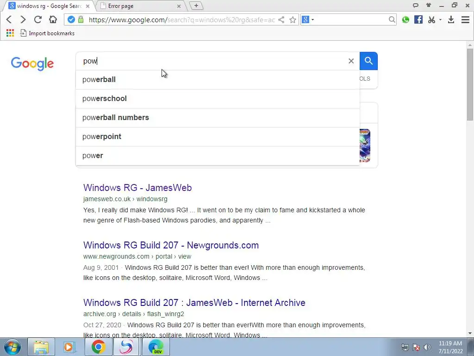Click the scrollbar down arrow
Image resolution: width=474 pixels, height=356 pixels.
point(470,333)
